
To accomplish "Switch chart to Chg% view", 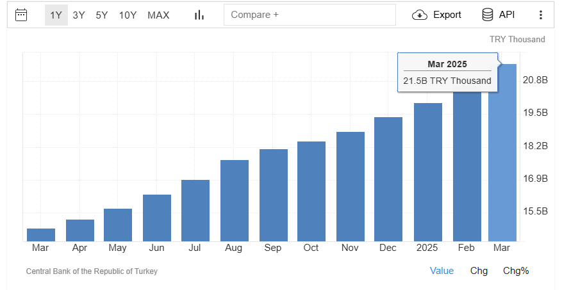I will (516, 271).
